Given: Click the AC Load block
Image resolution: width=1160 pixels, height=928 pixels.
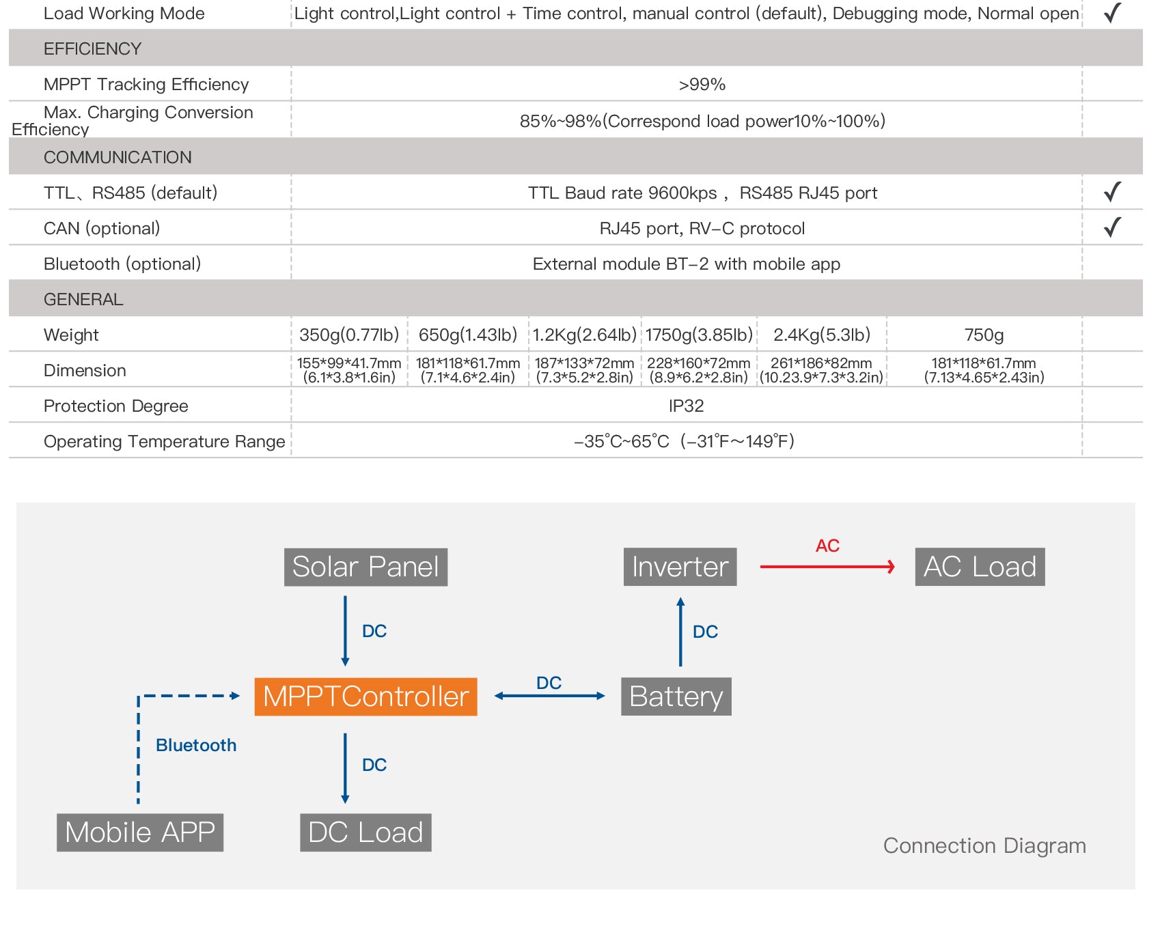Looking at the screenshot, I should (980, 567).
